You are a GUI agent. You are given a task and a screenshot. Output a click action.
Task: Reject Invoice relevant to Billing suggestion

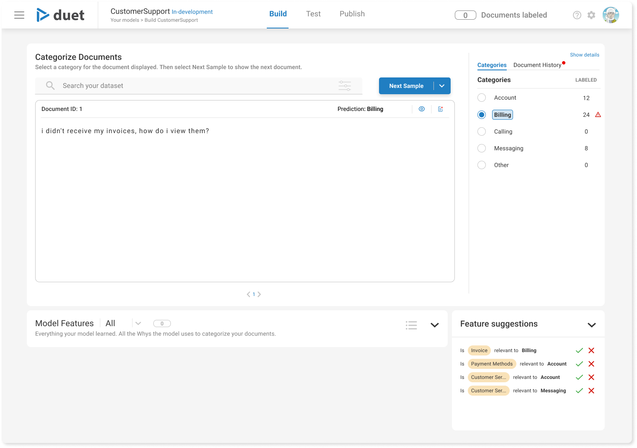(x=591, y=350)
